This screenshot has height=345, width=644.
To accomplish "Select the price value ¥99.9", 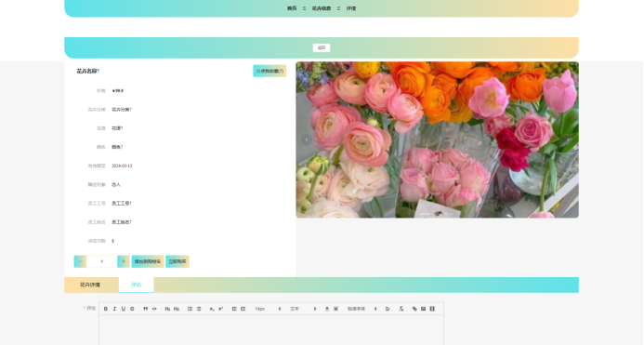I will point(118,91).
